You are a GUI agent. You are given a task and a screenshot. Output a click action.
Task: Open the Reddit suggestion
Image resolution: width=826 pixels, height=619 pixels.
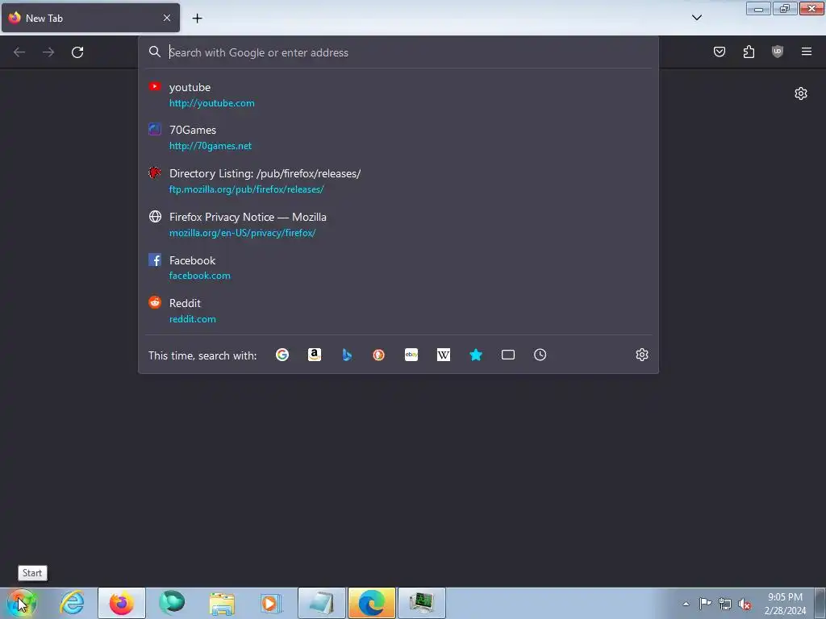click(x=398, y=310)
